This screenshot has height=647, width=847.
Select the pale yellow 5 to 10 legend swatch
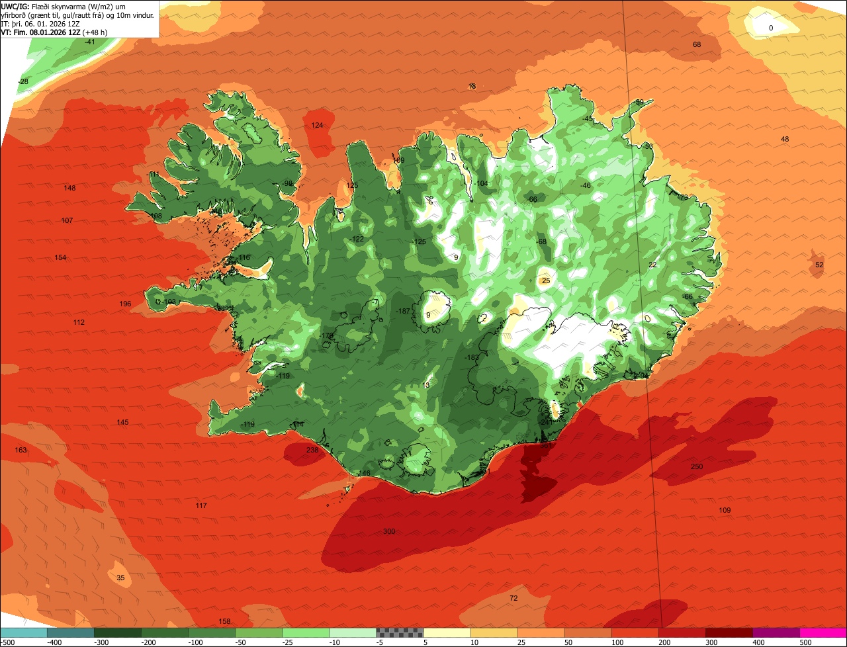[447, 632]
